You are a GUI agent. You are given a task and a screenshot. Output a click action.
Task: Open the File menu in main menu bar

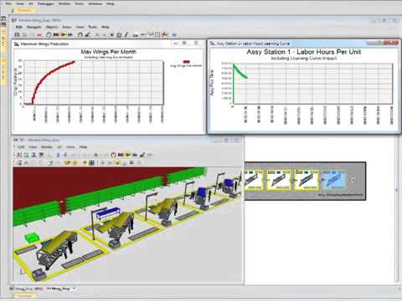point(8,3)
